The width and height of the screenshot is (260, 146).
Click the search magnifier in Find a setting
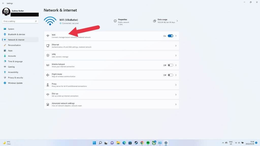36,21
